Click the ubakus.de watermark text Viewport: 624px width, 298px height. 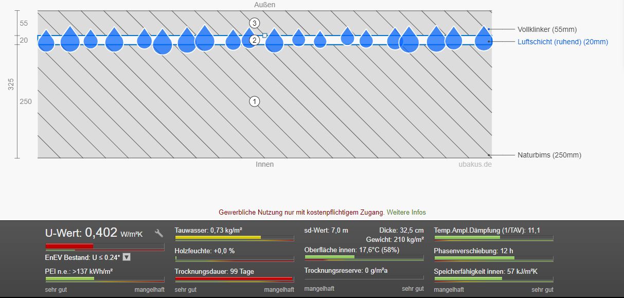pos(475,165)
